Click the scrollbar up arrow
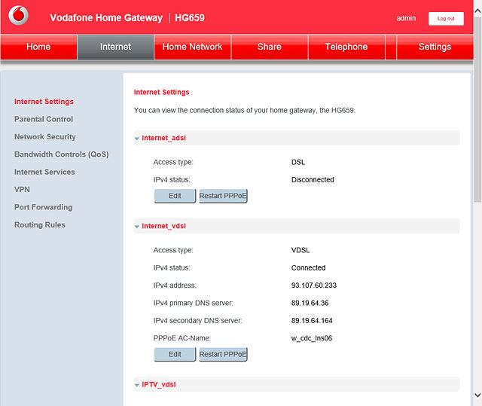Screen dimensions: 482x406 point(477,11)
